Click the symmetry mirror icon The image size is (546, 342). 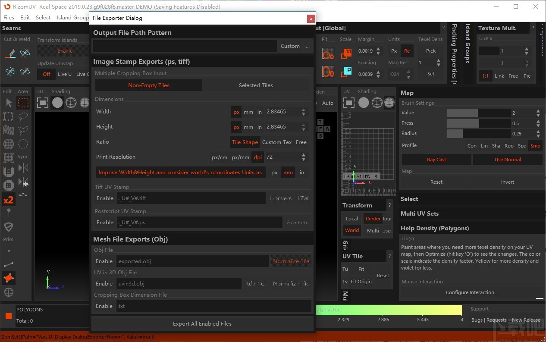click(23, 168)
